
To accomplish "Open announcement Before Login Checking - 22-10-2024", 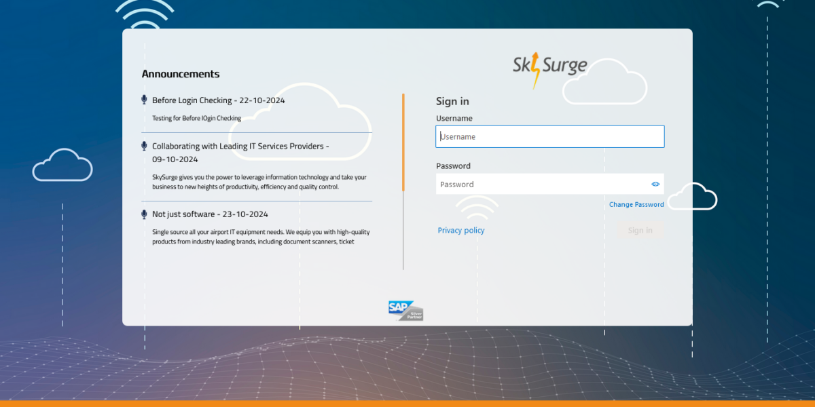I will pyautogui.click(x=219, y=100).
